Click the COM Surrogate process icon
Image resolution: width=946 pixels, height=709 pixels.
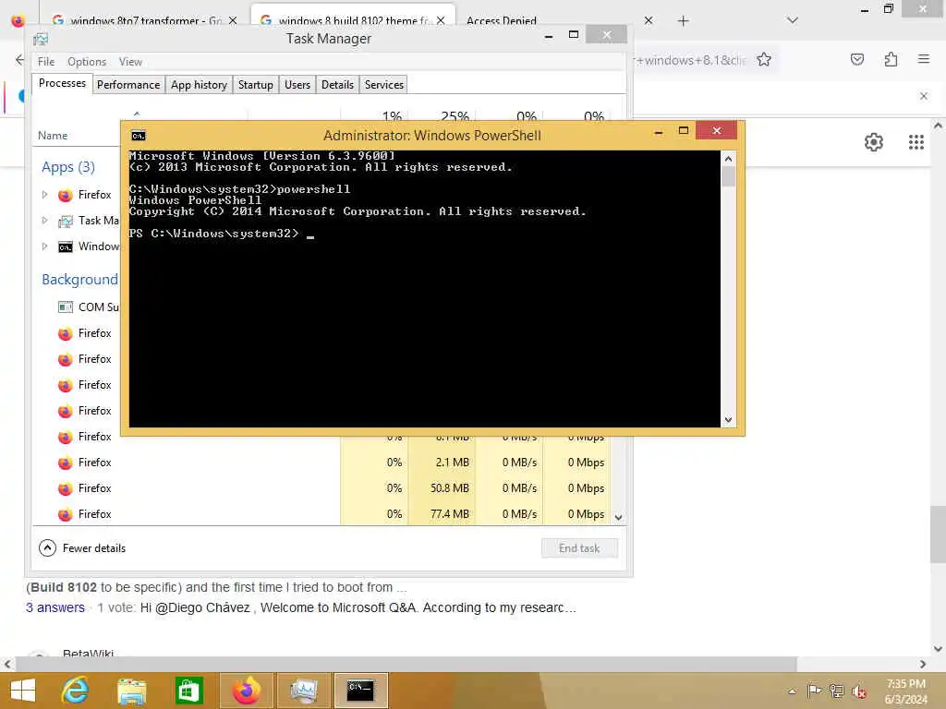[x=66, y=307]
